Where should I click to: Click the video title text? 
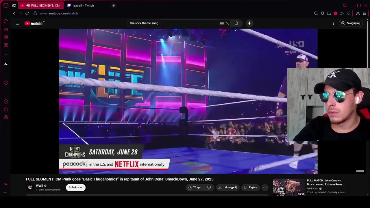[x=120, y=179]
